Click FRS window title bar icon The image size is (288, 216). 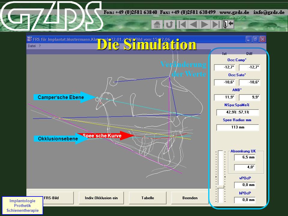[29, 39]
